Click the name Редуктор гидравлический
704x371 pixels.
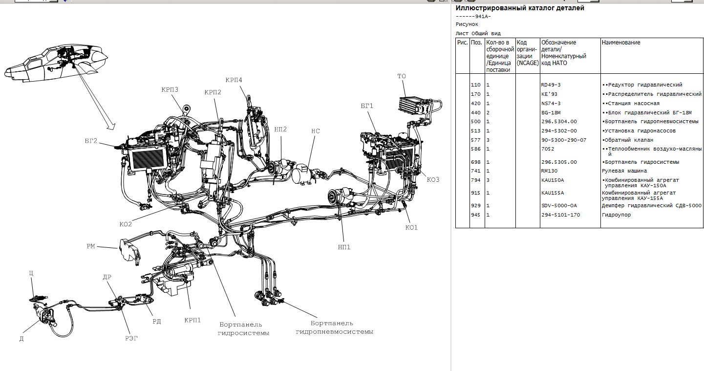pos(645,85)
